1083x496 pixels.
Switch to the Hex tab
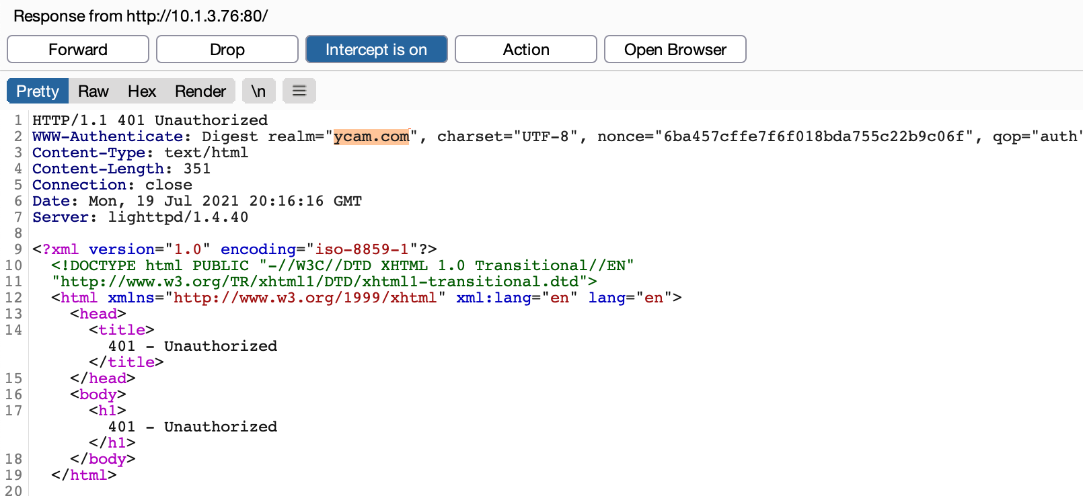click(x=142, y=91)
